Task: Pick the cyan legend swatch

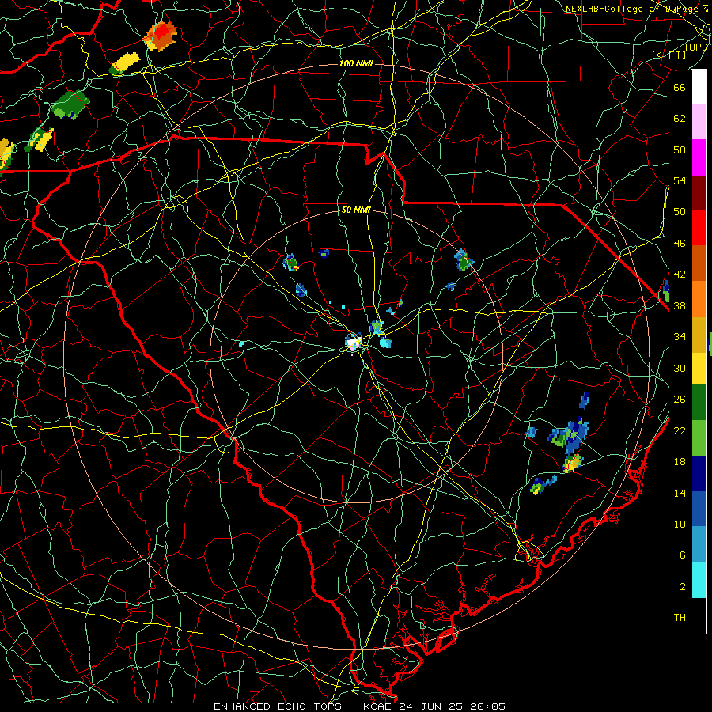Action: (699, 580)
